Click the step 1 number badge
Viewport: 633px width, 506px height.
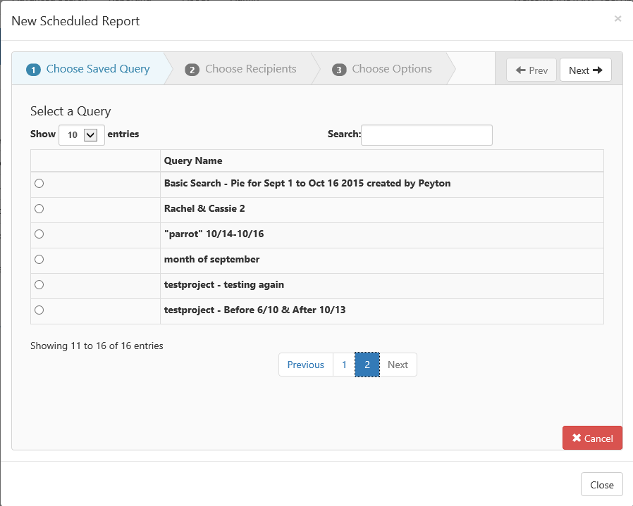click(x=34, y=70)
